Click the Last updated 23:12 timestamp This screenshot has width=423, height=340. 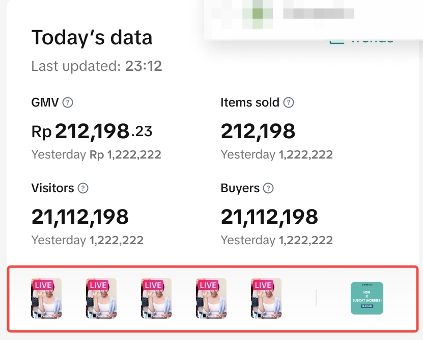97,66
